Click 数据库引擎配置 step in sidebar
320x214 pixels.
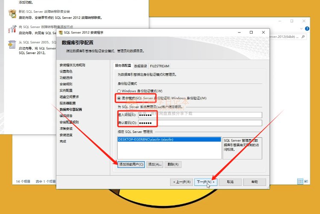[x=70, y=110]
